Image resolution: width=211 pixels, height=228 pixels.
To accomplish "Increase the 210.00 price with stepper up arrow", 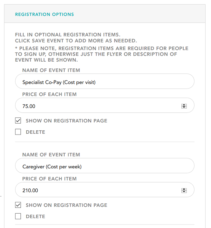I will [x=184, y=189].
